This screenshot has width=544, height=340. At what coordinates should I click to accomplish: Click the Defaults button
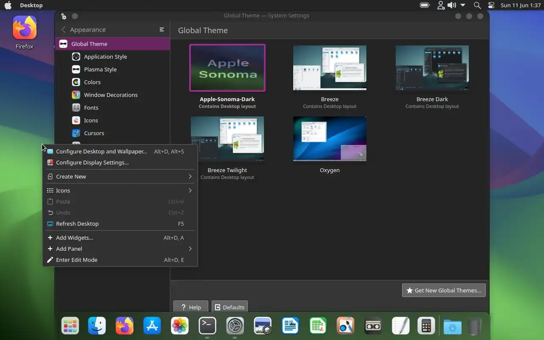coord(229,307)
